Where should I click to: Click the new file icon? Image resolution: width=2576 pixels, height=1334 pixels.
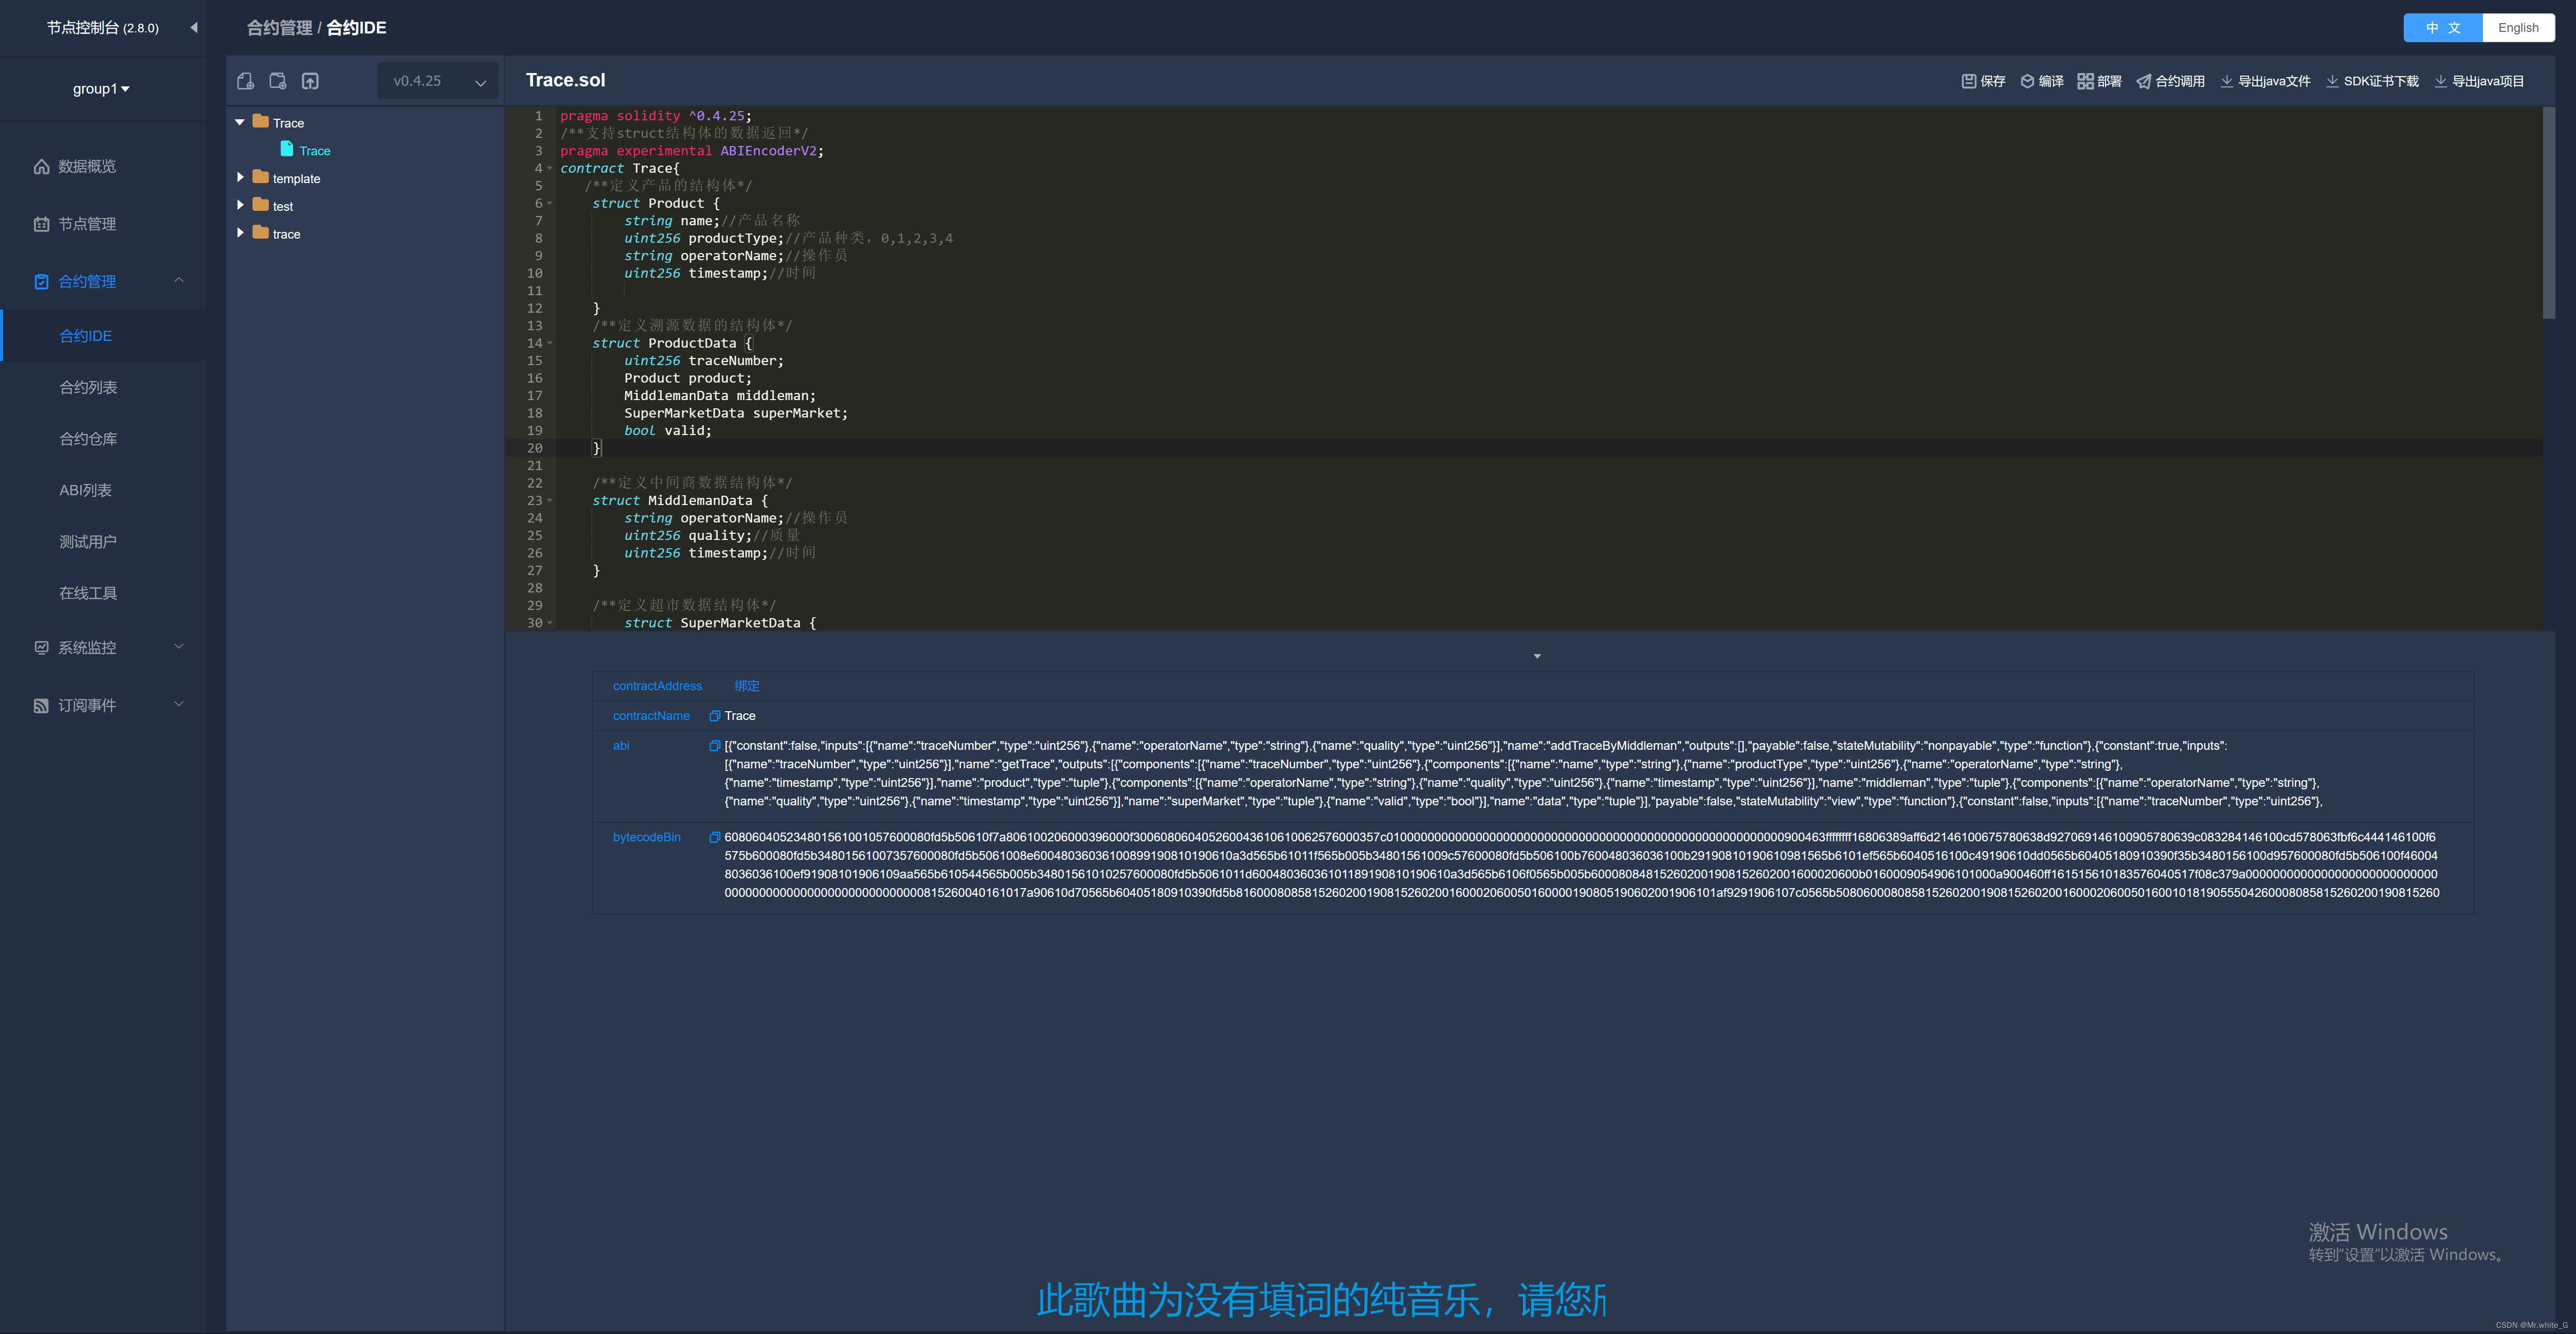click(245, 81)
